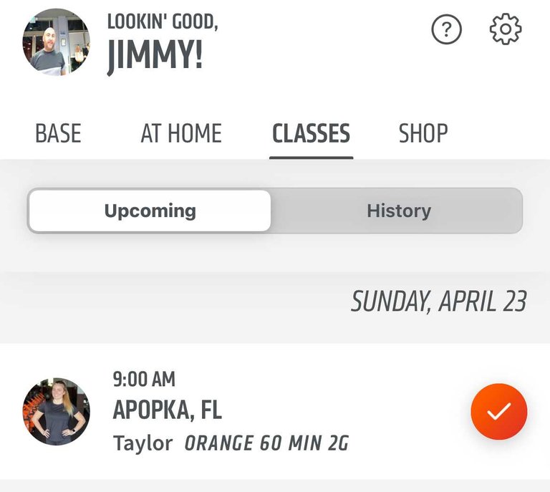Screen dimensions: 550x492
Task: Select the CLASSES tab
Action: (311, 134)
